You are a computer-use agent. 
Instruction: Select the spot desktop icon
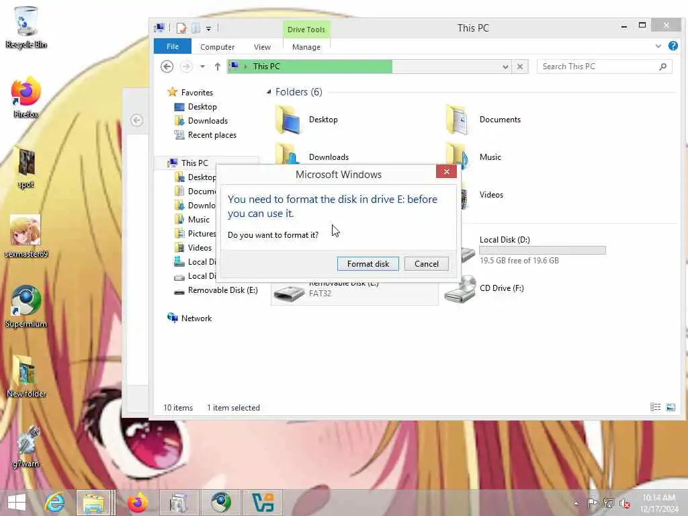(26, 167)
